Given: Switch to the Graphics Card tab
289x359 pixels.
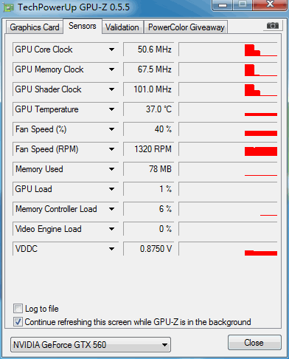Looking at the screenshot, I should pos(35,27).
